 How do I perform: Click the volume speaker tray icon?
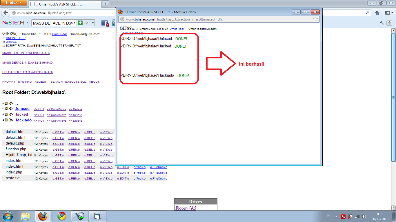(364, 217)
